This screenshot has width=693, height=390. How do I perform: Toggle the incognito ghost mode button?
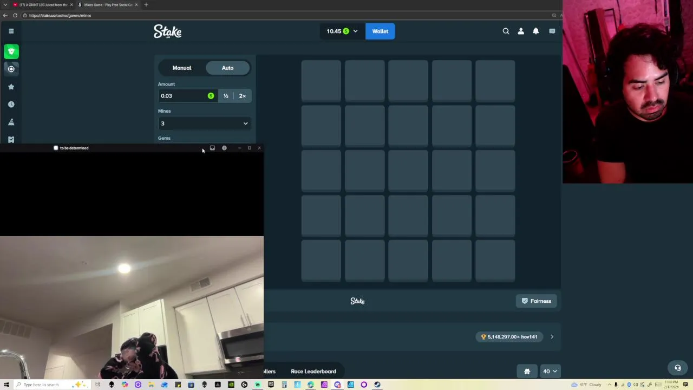(x=527, y=372)
